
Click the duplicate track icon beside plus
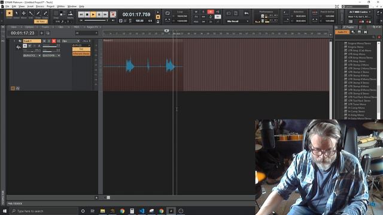tap(48, 33)
